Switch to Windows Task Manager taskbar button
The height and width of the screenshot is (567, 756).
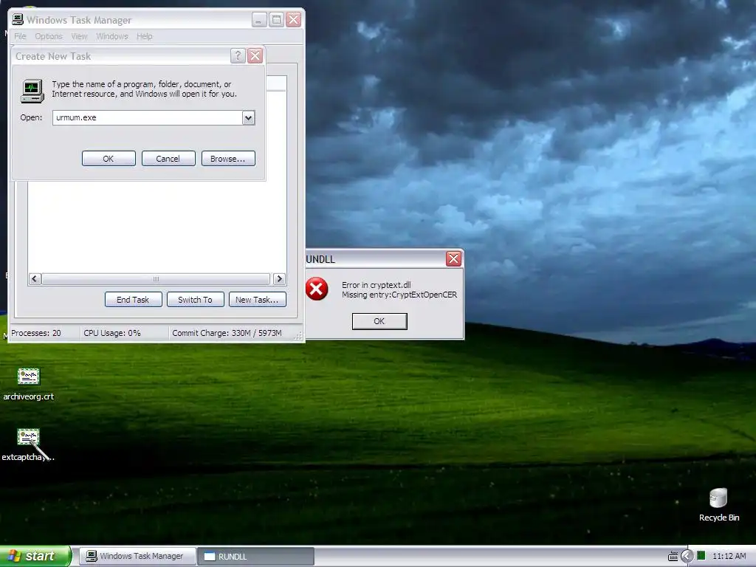(137, 556)
